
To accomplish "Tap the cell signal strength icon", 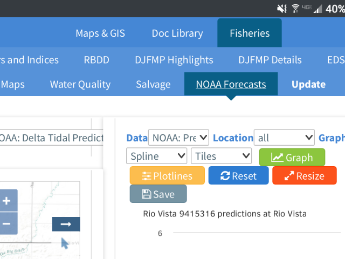I will tap(318, 9).
